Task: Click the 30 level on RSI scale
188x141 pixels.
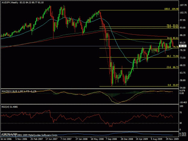Action: pos(181,123)
